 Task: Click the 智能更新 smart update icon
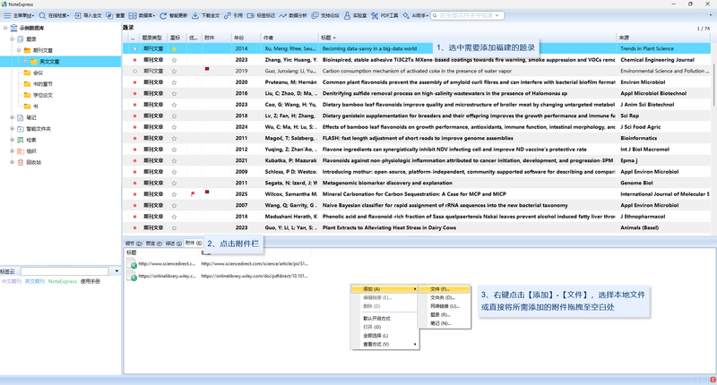click(x=163, y=15)
